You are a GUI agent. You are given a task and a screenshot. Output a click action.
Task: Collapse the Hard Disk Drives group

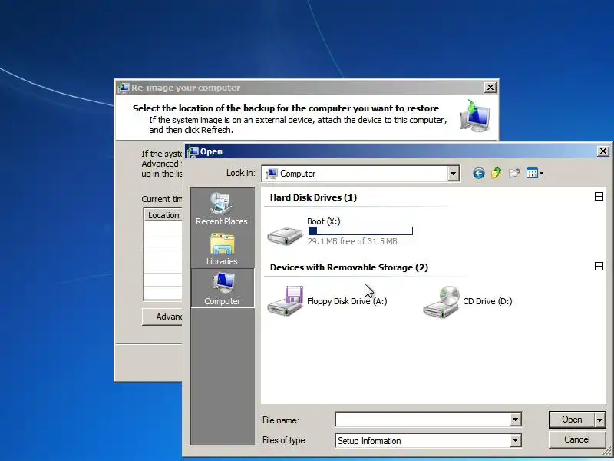click(599, 197)
